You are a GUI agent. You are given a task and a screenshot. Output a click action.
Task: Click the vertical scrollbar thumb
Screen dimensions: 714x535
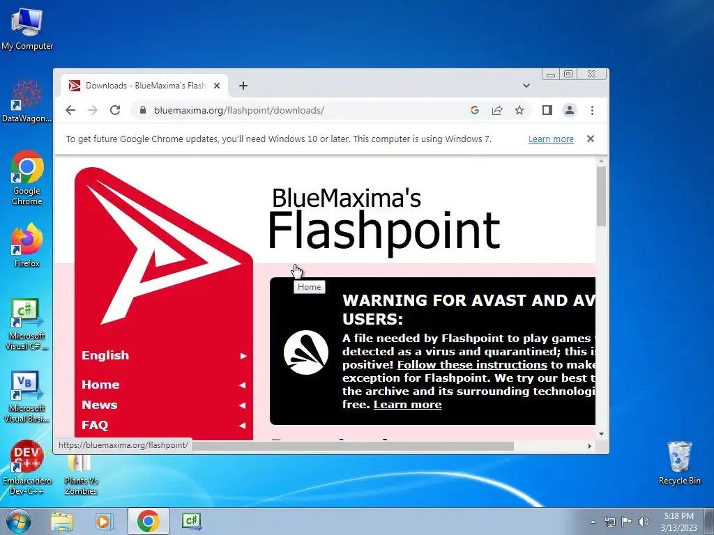click(601, 196)
